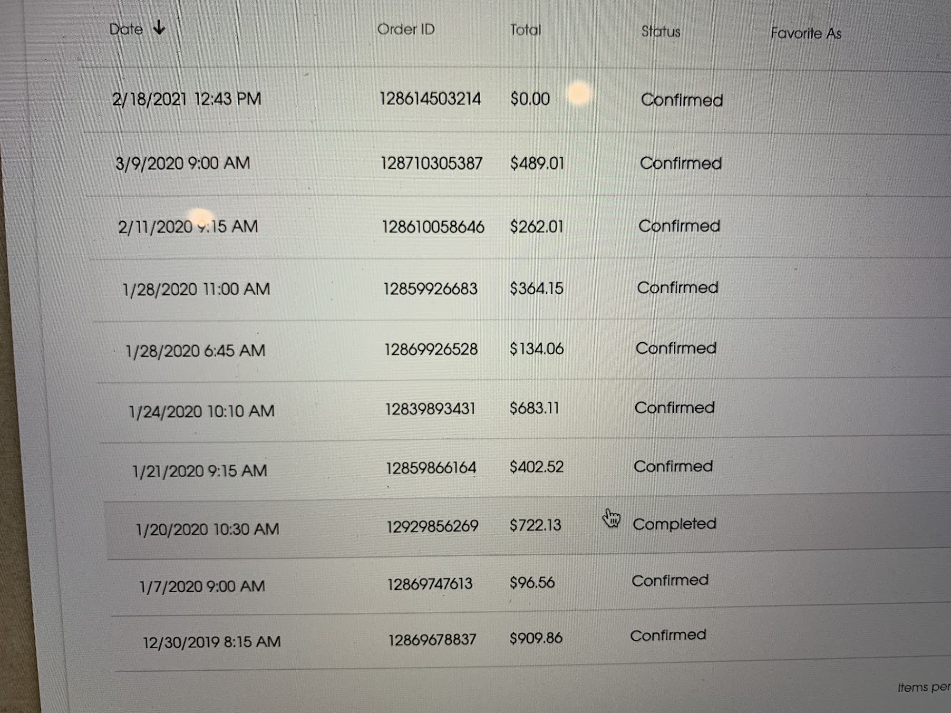Click the Favorite As column header
The width and height of the screenshot is (951, 713).
pyautogui.click(x=806, y=34)
